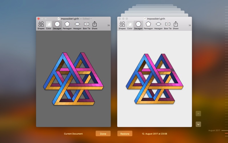Expand the right window's toolbar overflow chevron
The width and height of the screenshot is (228, 143).
[x=190, y=25]
